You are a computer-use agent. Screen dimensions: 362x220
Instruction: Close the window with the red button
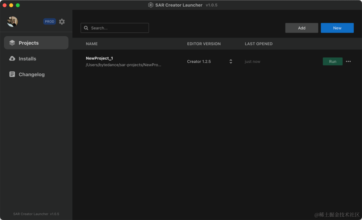pos(5,5)
